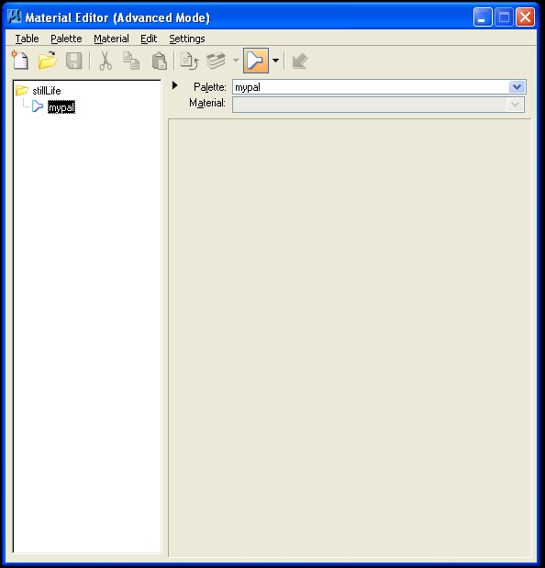Select the stillLife folder in tree
Viewport: 545px width, 568px height.
coord(47,91)
